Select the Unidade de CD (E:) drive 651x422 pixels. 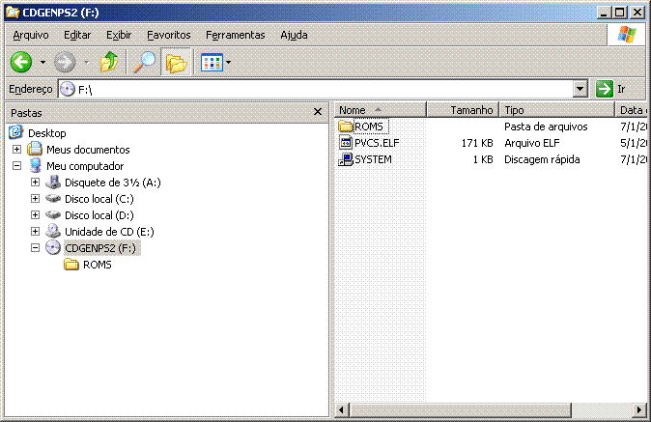[109, 232]
